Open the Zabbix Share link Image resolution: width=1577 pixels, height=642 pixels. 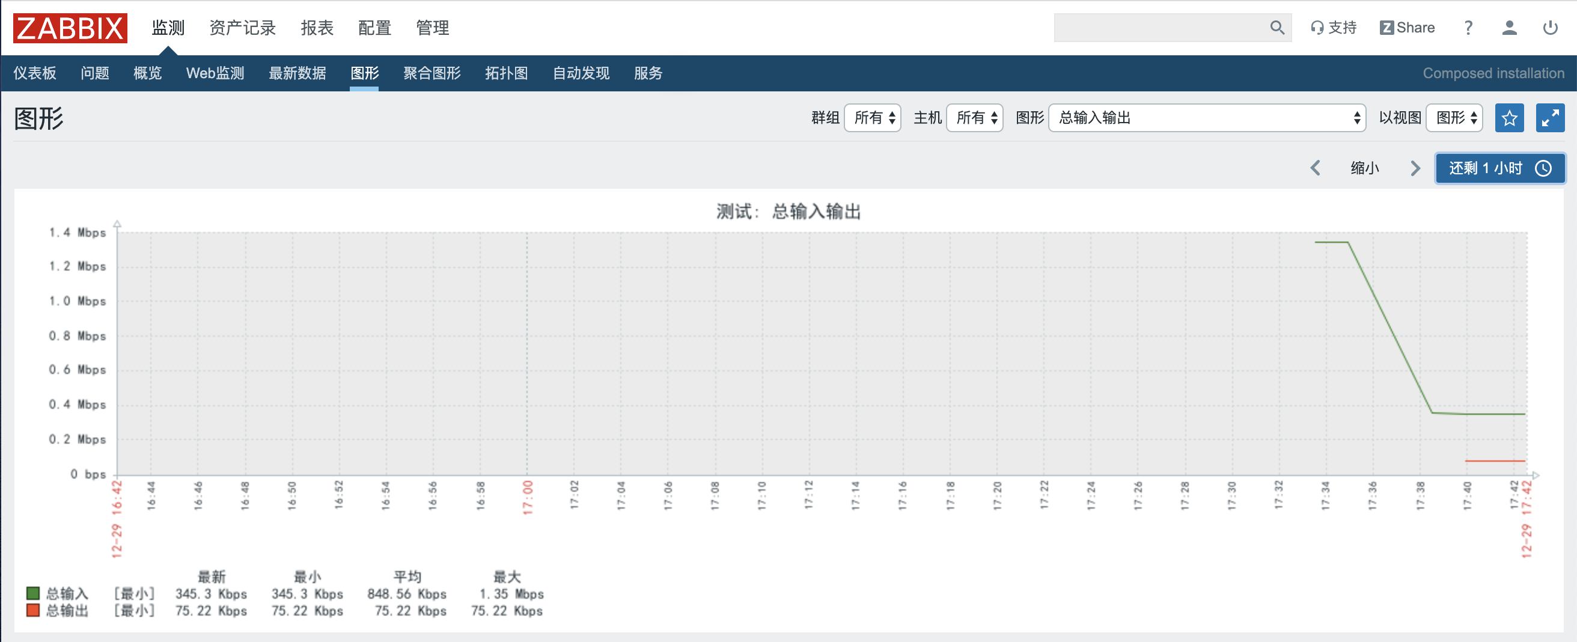point(1407,28)
